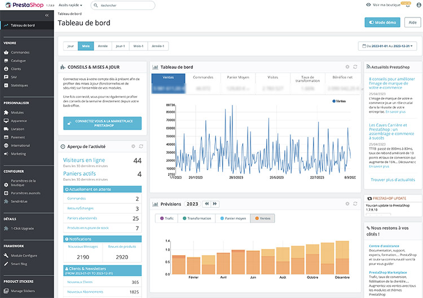Switch chart to Bénéfice net tab
Viewport: 423px width, 298px height.
point(342,83)
